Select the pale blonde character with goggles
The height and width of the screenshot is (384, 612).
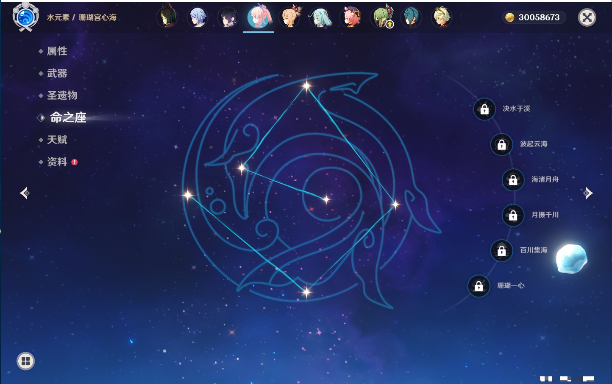[442, 17]
